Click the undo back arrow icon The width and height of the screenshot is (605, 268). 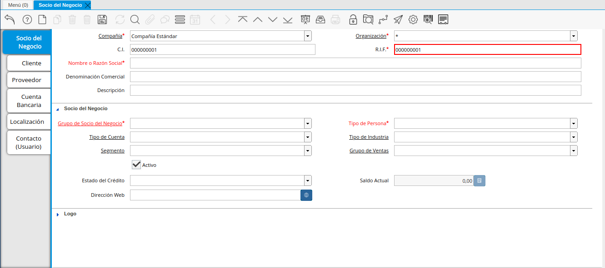(10, 19)
